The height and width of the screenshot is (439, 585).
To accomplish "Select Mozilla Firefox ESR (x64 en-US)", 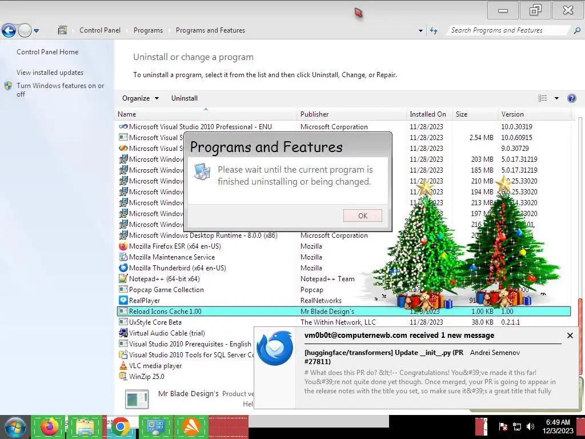I will click(175, 246).
